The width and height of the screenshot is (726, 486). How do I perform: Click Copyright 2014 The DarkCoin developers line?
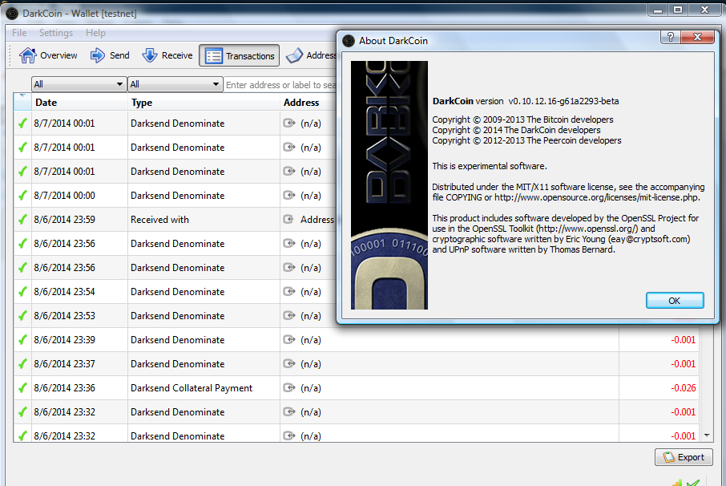(x=516, y=130)
